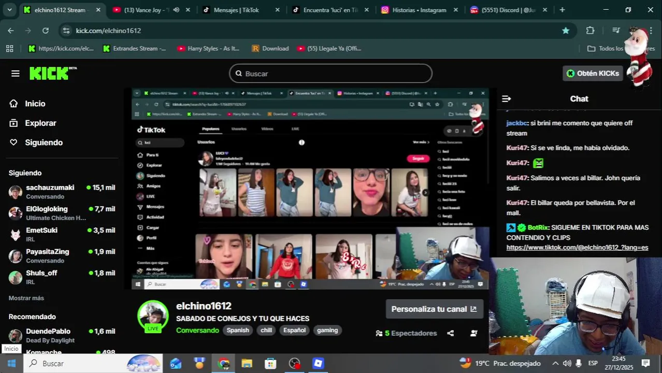662x373 pixels.
Task: Open the apps grid in bookmarks bar
Action: [9, 48]
